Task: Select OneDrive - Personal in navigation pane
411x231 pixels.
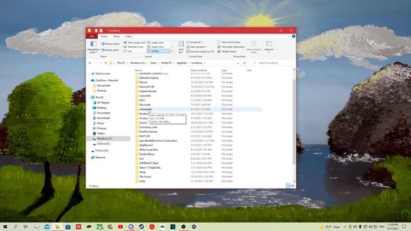Action: point(107,80)
